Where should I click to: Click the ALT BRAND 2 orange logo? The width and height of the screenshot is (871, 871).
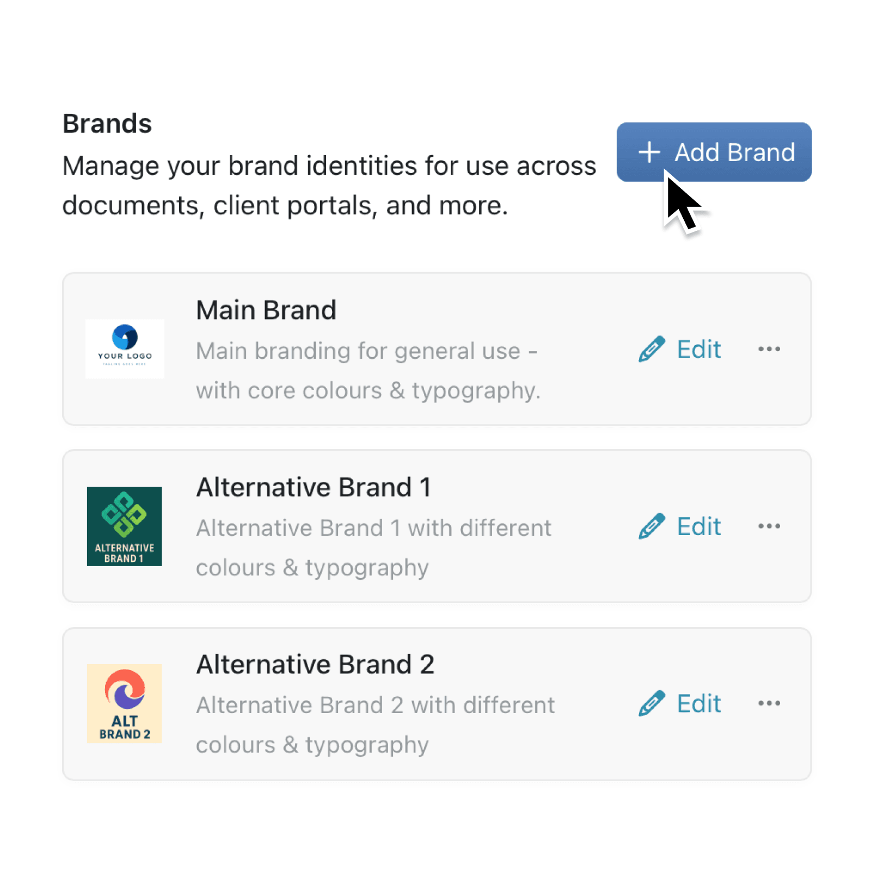click(125, 703)
